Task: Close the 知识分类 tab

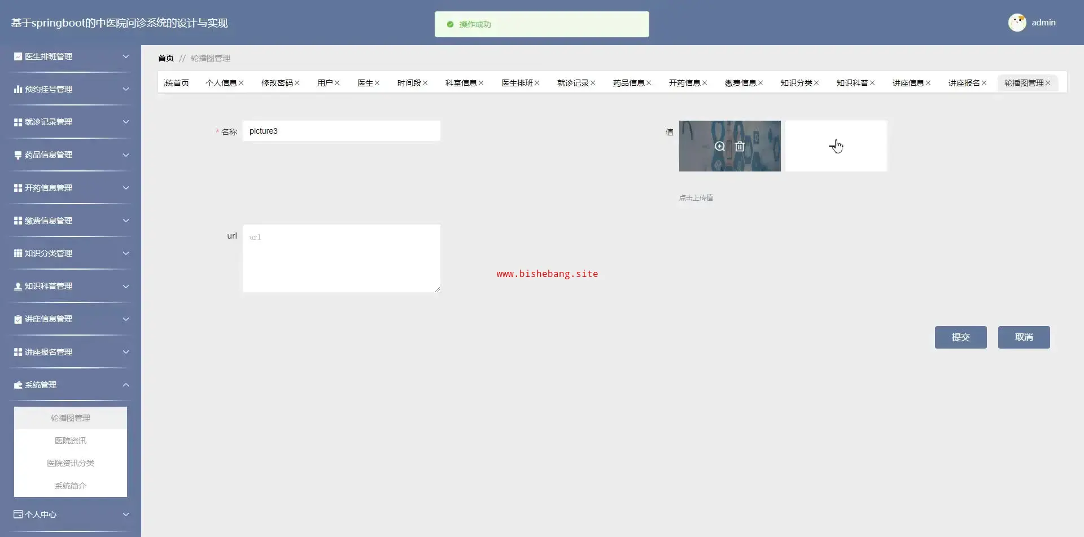Action: (816, 83)
